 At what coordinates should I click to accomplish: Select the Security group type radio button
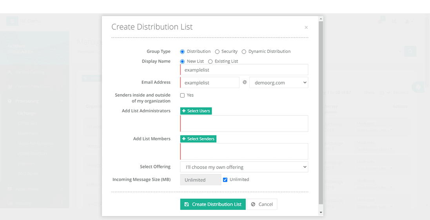[217, 52]
